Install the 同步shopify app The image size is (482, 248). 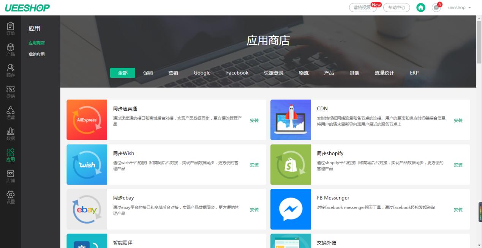[458, 165]
